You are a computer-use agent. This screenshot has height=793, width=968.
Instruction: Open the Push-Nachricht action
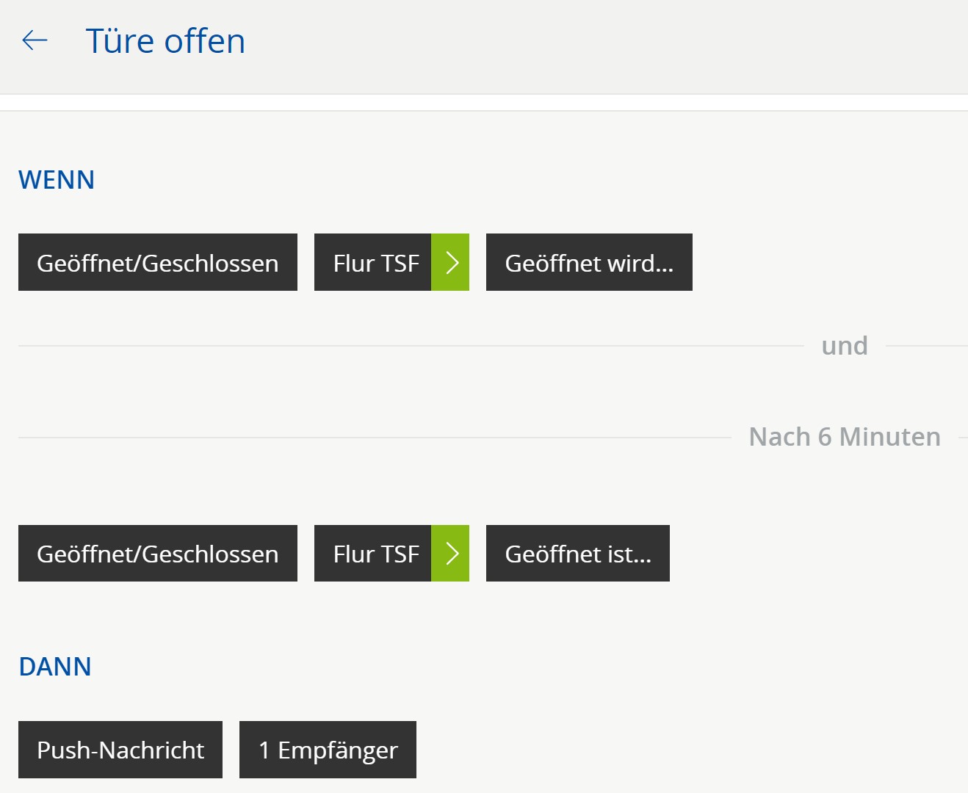click(x=120, y=750)
